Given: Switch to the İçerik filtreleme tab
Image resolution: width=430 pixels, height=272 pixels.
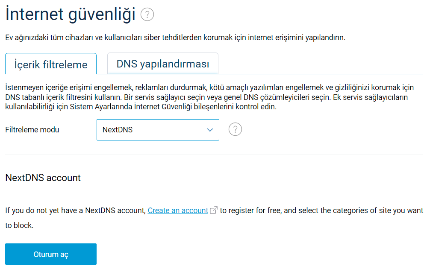Looking at the screenshot, I should coord(51,64).
